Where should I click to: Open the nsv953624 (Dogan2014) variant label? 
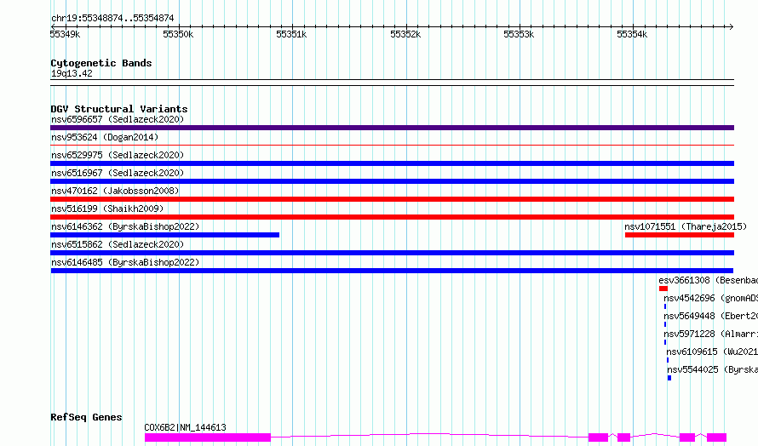[105, 137]
